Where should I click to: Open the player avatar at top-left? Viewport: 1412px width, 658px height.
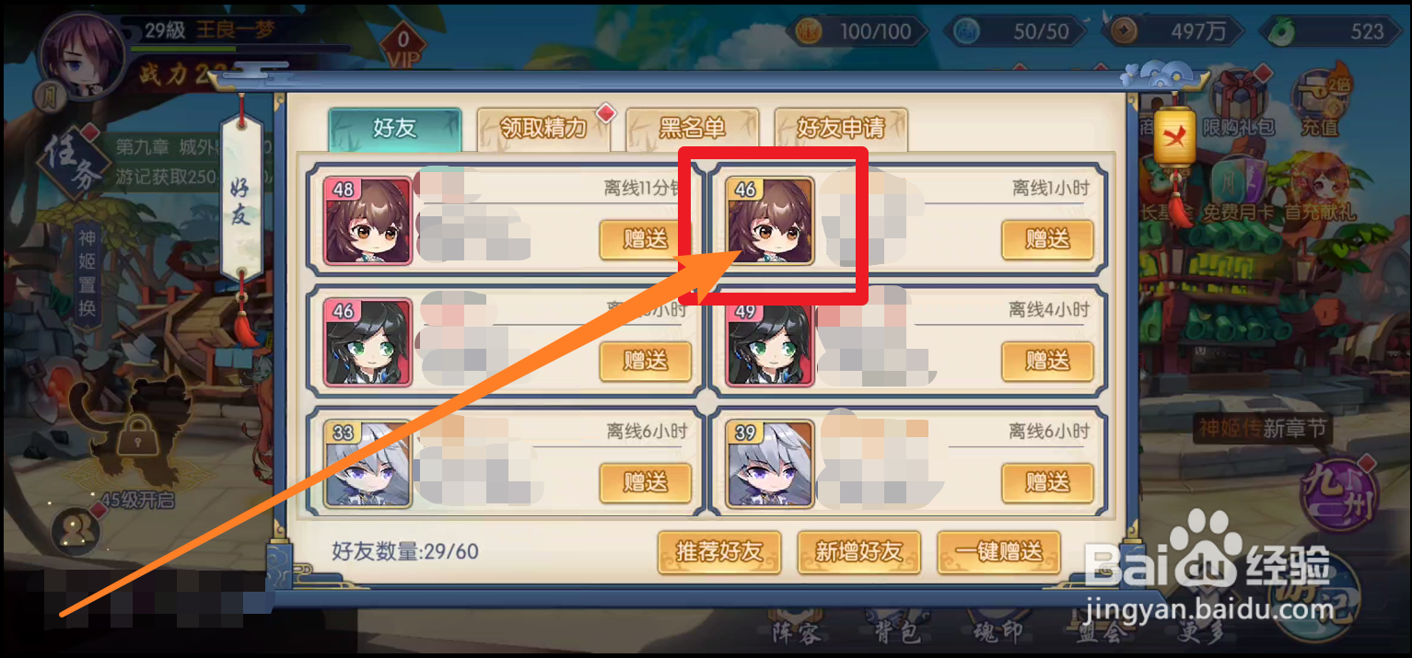pos(81,55)
